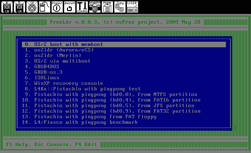The image size is (251, 153).
Task: Open the CD drive icon
Action: click(32, 7)
